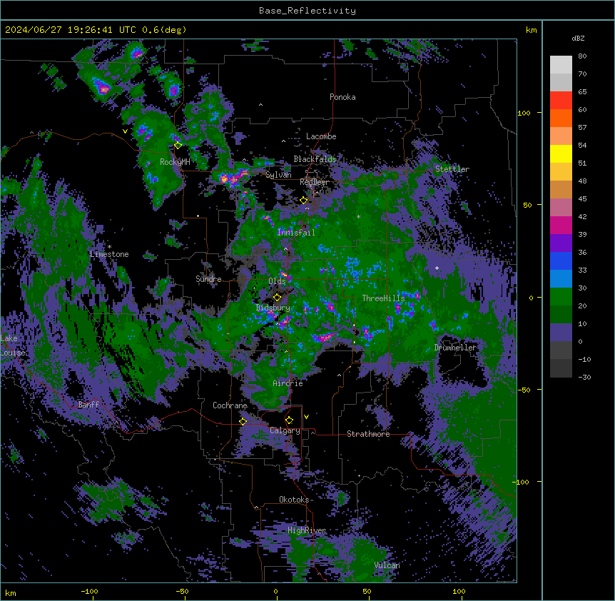Click the Vulcan label
This screenshot has height=601, width=615.
tap(387, 565)
